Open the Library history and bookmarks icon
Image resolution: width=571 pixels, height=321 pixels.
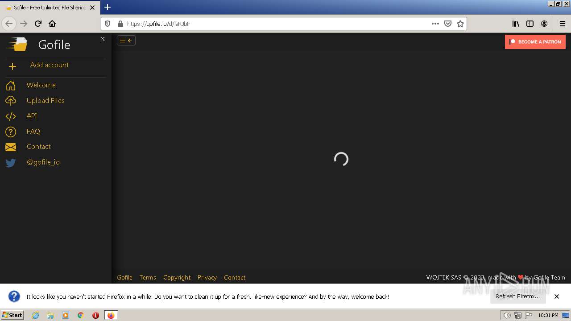[516, 24]
